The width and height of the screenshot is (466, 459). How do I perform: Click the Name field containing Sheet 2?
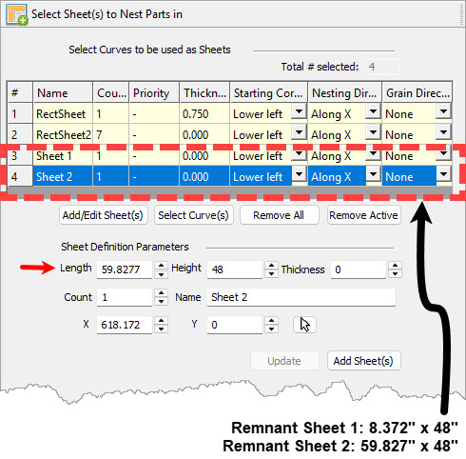[x=301, y=297]
